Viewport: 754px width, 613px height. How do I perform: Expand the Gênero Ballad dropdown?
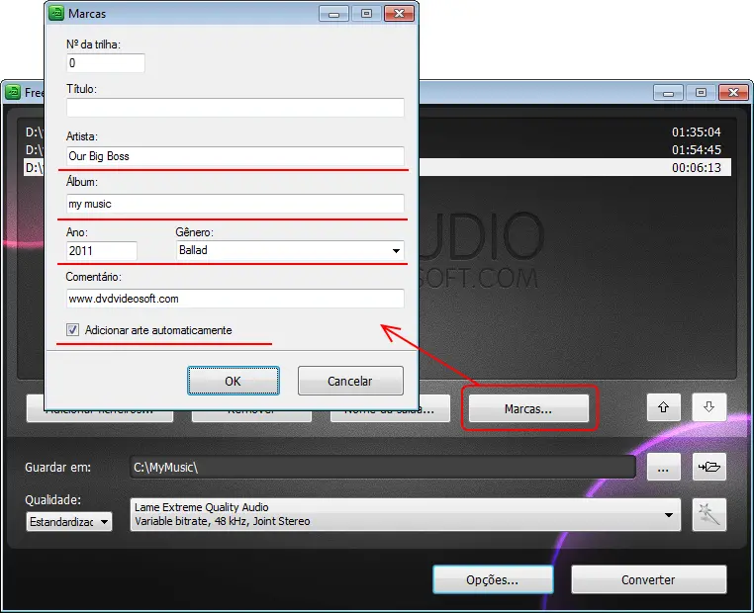click(396, 250)
